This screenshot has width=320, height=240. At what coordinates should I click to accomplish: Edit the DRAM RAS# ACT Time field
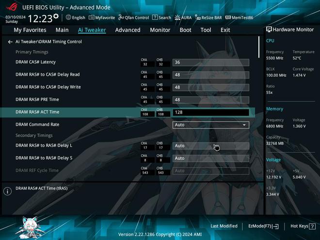211,112
